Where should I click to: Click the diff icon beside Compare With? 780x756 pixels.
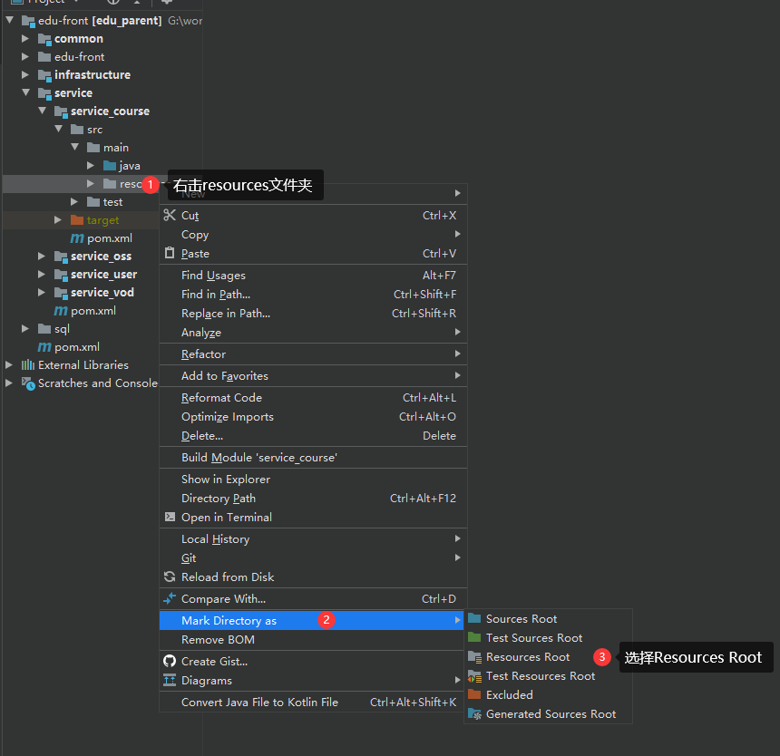171,599
